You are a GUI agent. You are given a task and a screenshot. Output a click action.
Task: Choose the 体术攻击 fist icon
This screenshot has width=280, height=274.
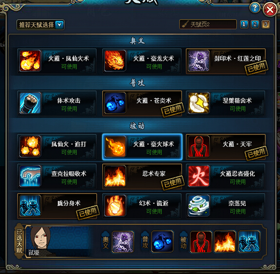(x=30, y=103)
